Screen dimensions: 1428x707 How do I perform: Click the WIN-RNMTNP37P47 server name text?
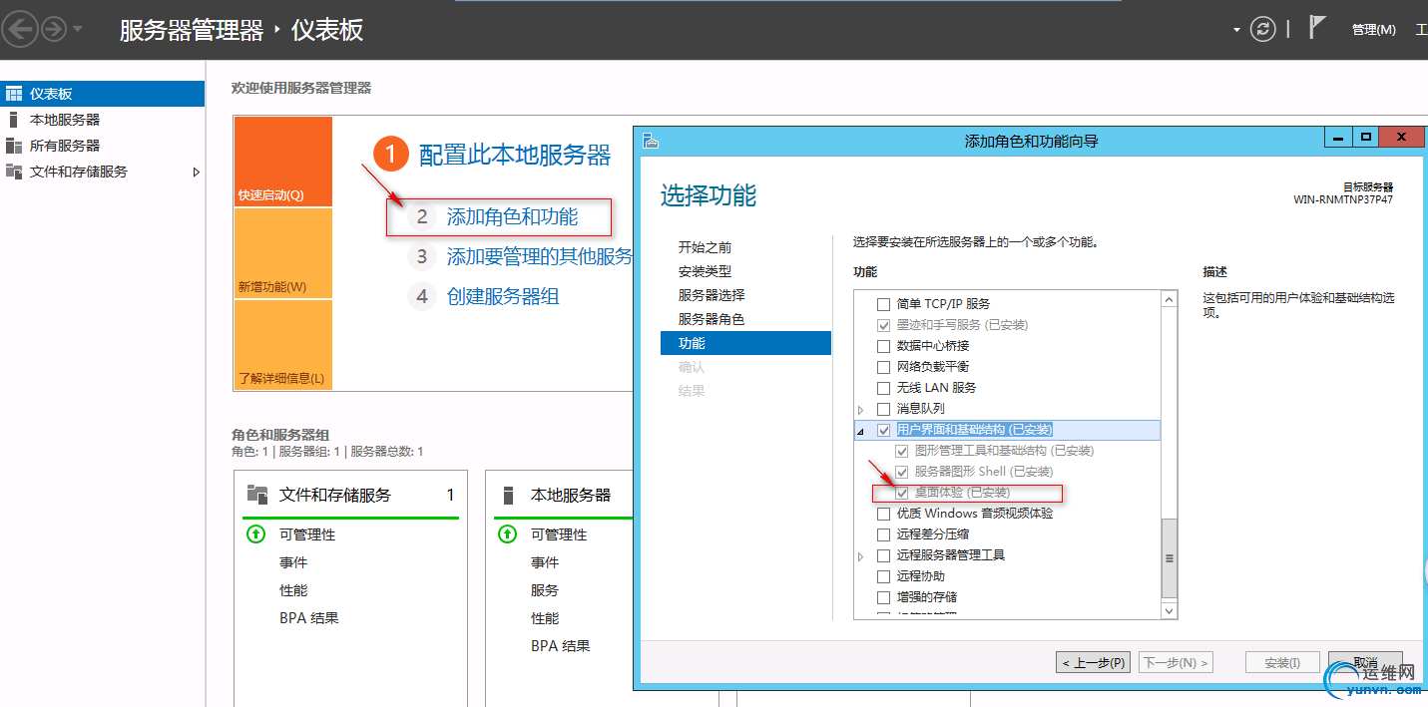pos(1343,199)
